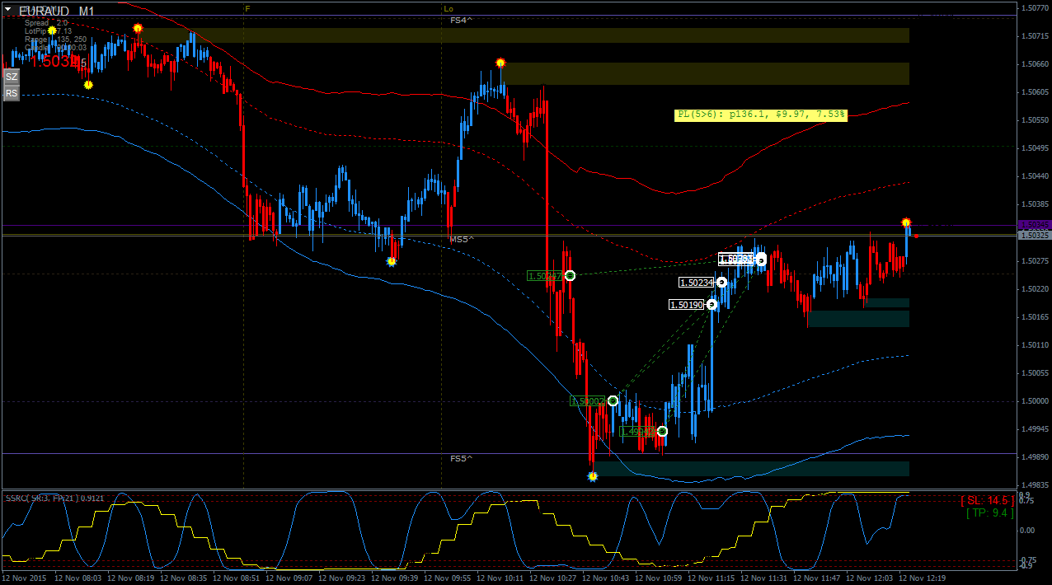Click the sun marker overlapping the LotPip text
1052x585 pixels.
52,30
